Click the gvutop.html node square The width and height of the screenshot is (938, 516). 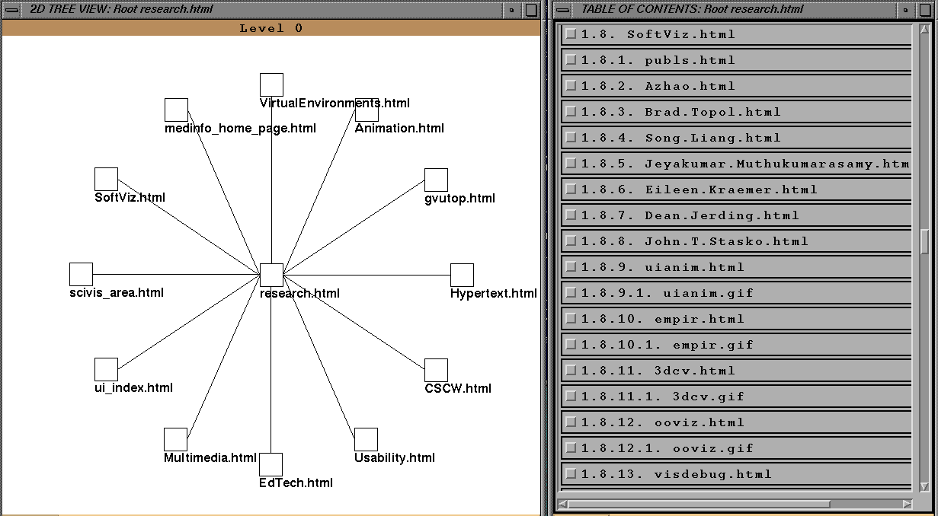click(x=436, y=180)
